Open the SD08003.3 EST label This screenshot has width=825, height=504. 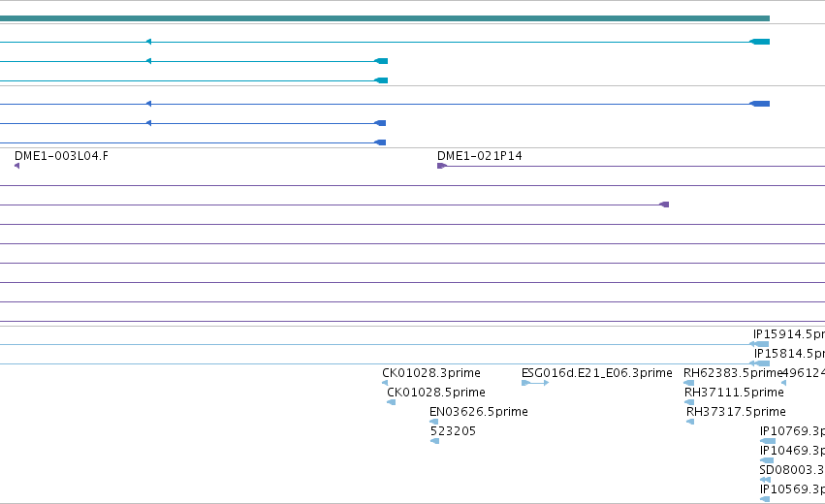pyautogui.click(x=792, y=470)
